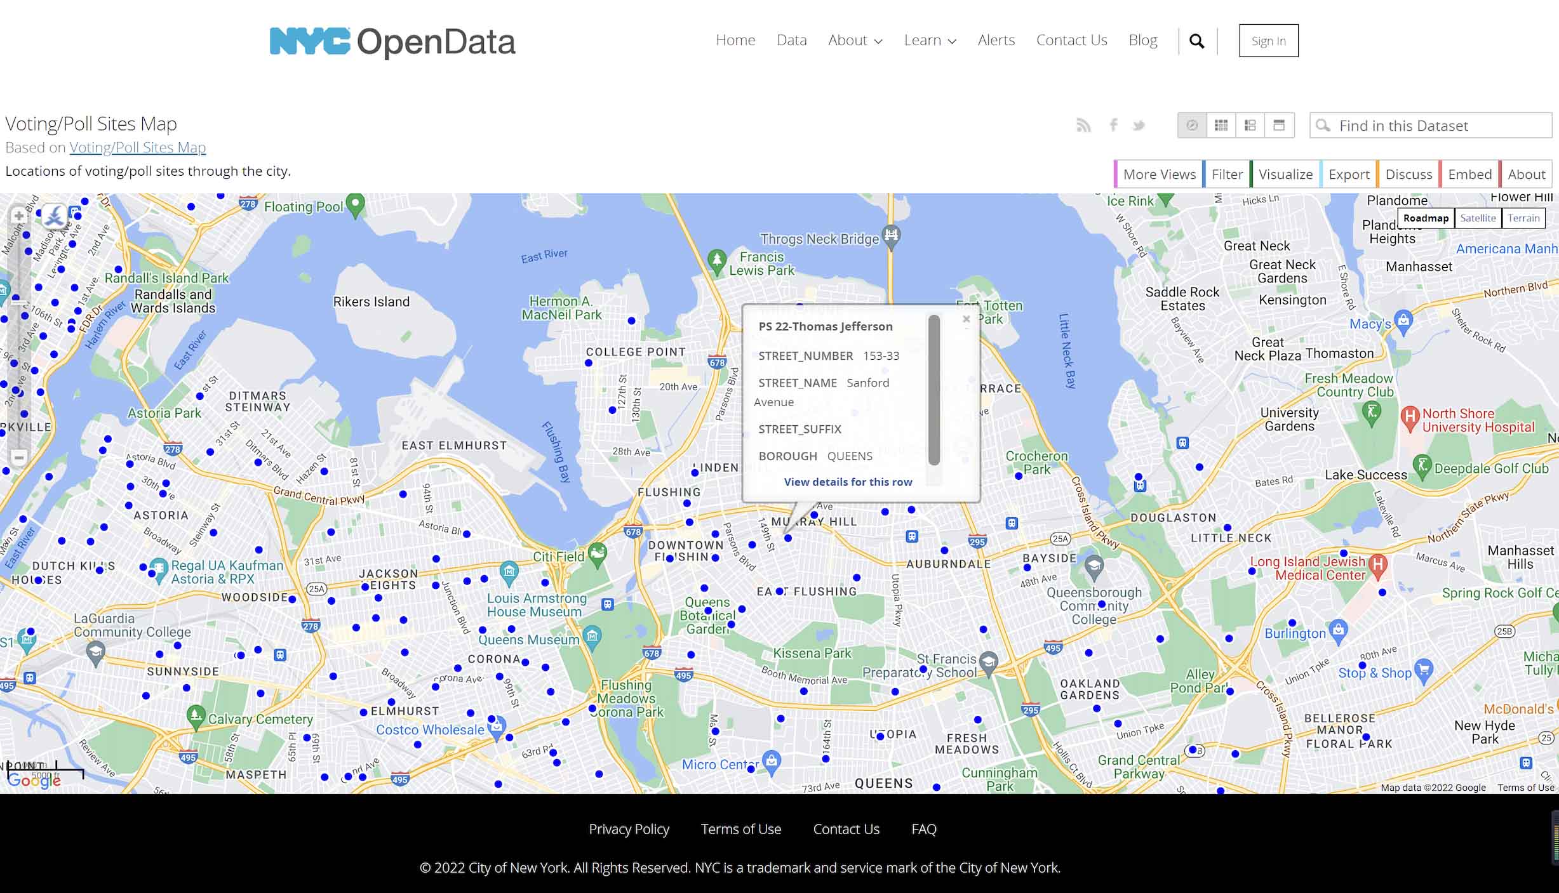Click the Google logo on map
This screenshot has width=1559, height=893.
point(34,780)
